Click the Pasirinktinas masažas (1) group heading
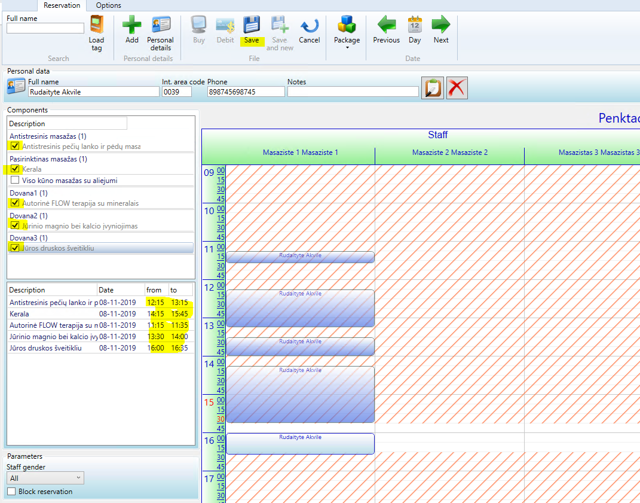Image resolution: width=640 pixels, height=503 pixels. coord(48,159)
